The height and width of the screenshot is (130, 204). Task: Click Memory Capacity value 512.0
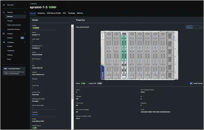point(78,118)
